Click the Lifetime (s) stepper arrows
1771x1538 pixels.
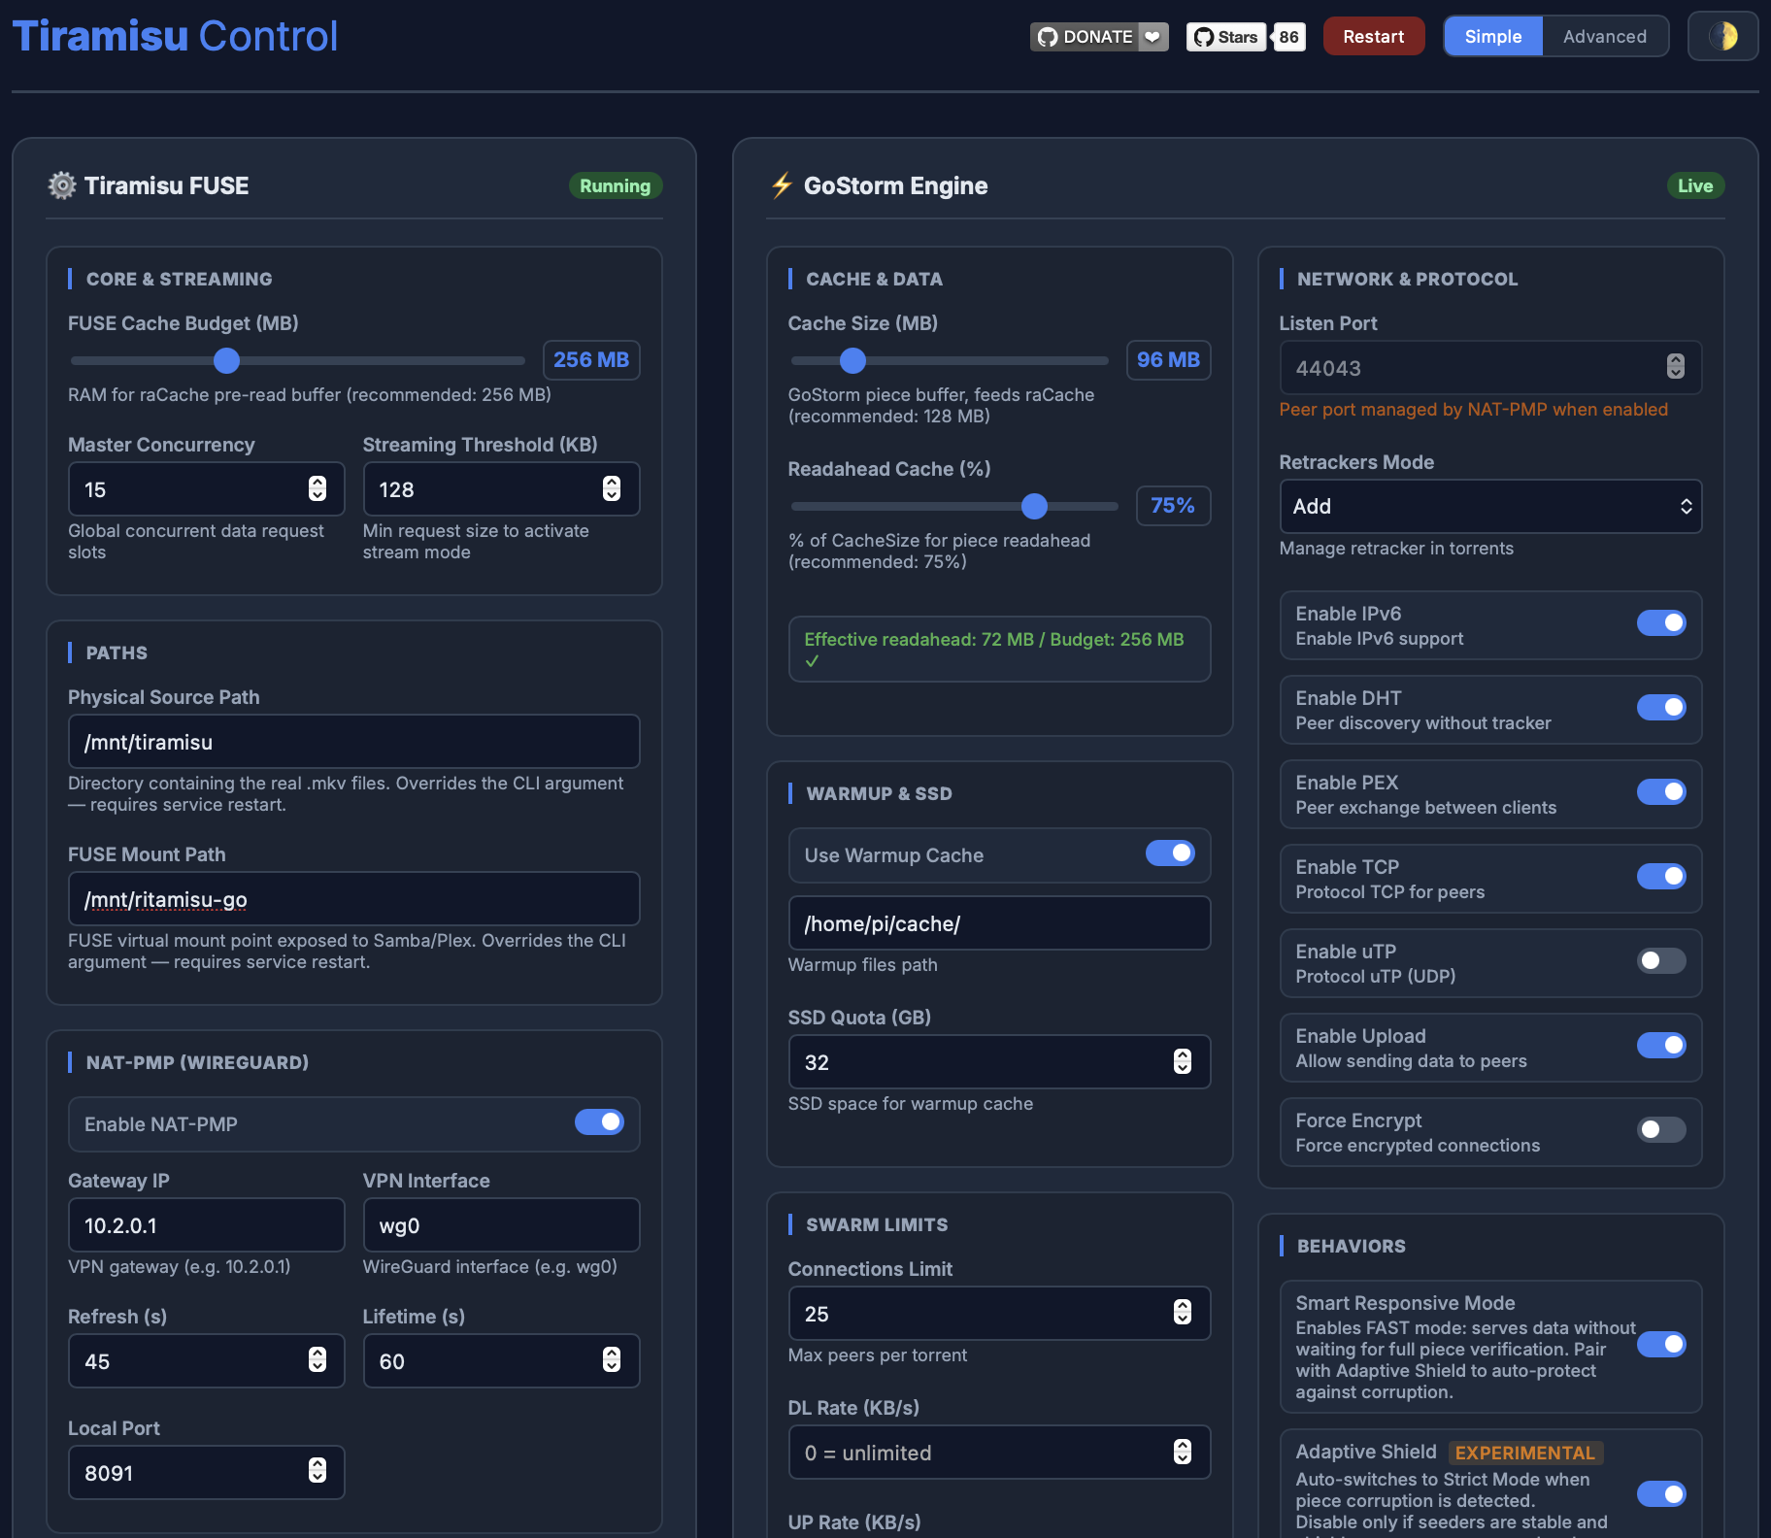(x=612, y=1359)
